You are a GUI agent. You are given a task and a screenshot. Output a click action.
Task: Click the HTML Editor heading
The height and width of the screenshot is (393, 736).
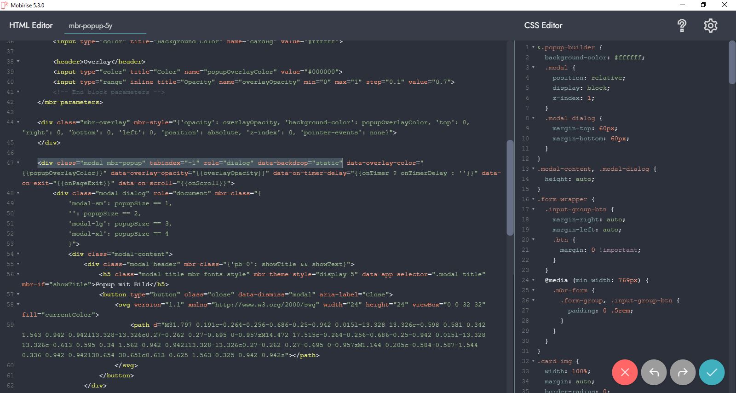pos(31,25)
